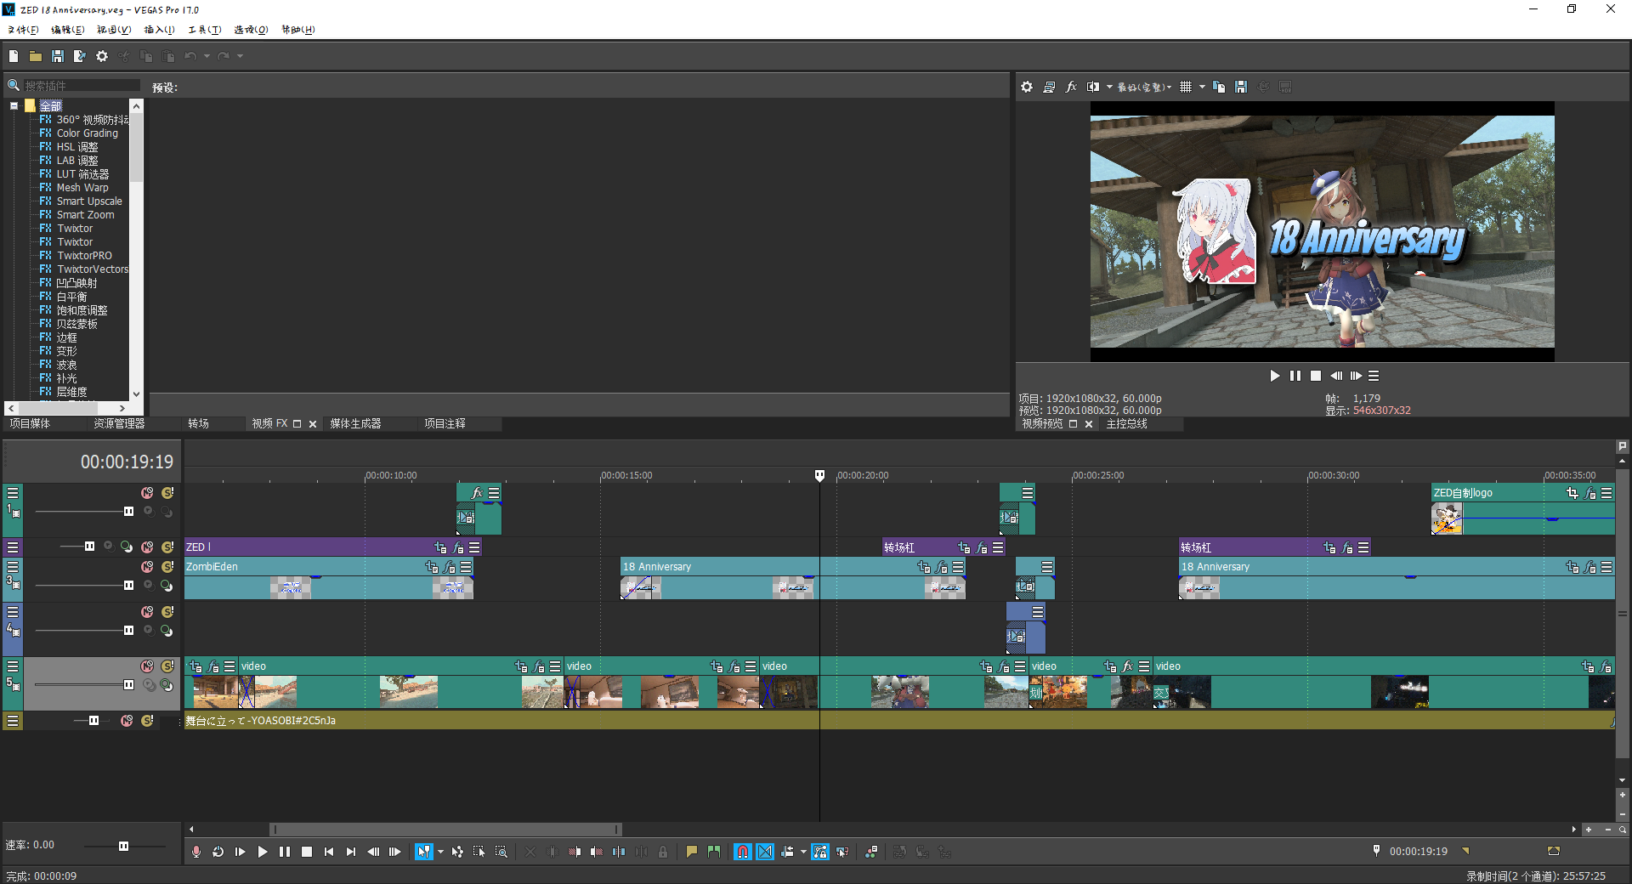This screenshot has height=884, width=1632.
Task: Open the 文件(F) menu
Action: tap(23, 30)
